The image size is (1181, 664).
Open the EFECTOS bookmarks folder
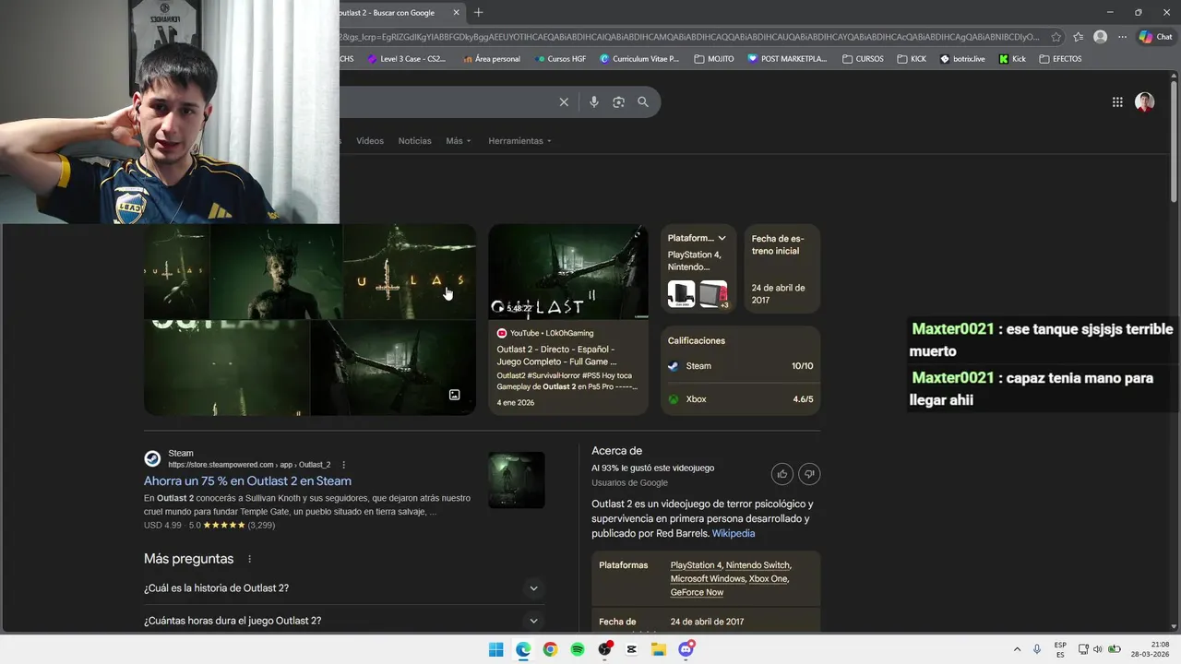(x=1060, y=59)
